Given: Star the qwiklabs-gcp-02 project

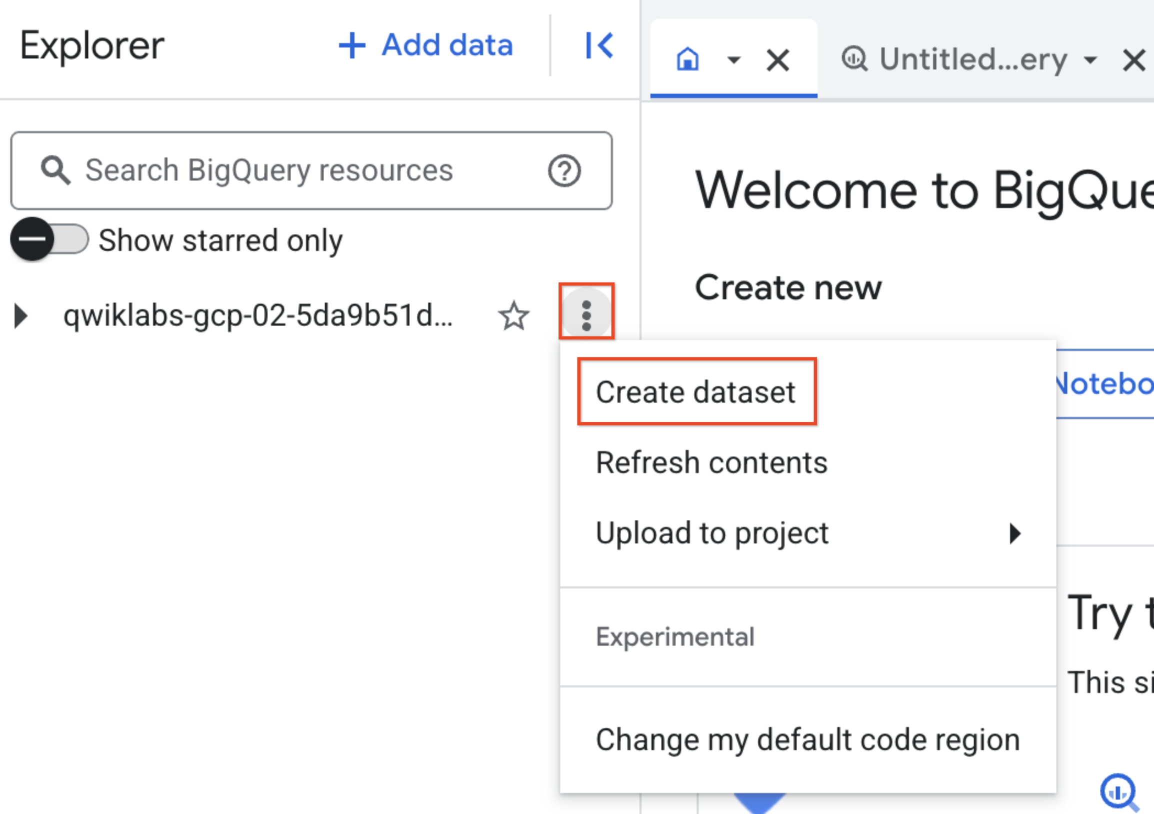Looking at the screenshot, I should [513, 316].
